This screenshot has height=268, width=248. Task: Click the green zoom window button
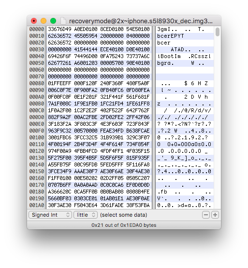click(x=53, y=21)
